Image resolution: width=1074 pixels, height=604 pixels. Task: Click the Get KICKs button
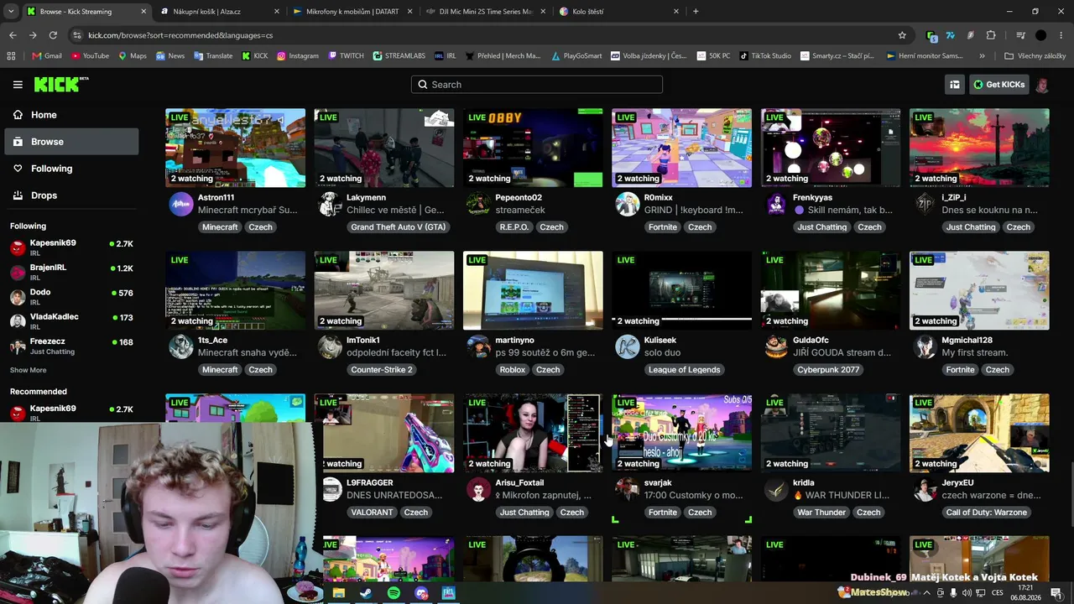[998, 85]
